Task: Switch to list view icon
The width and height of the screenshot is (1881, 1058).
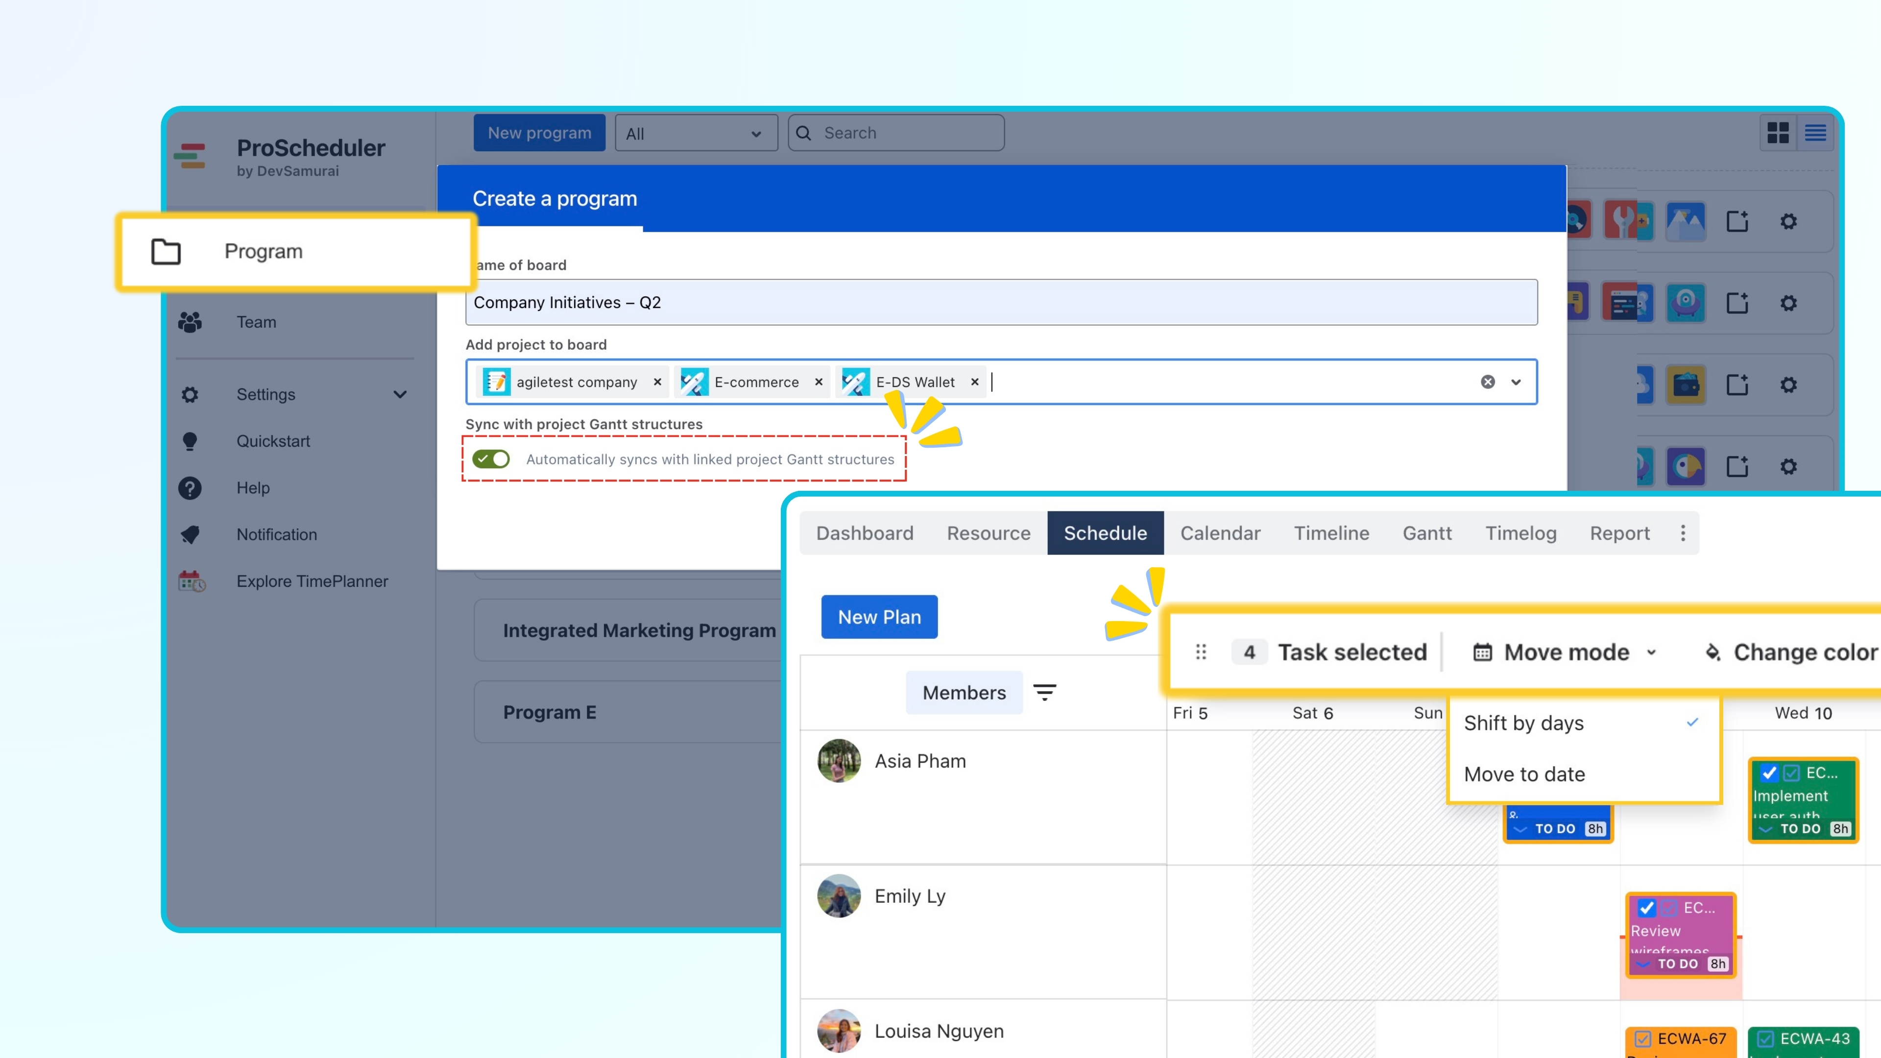Action: (x=1815, y=133)
